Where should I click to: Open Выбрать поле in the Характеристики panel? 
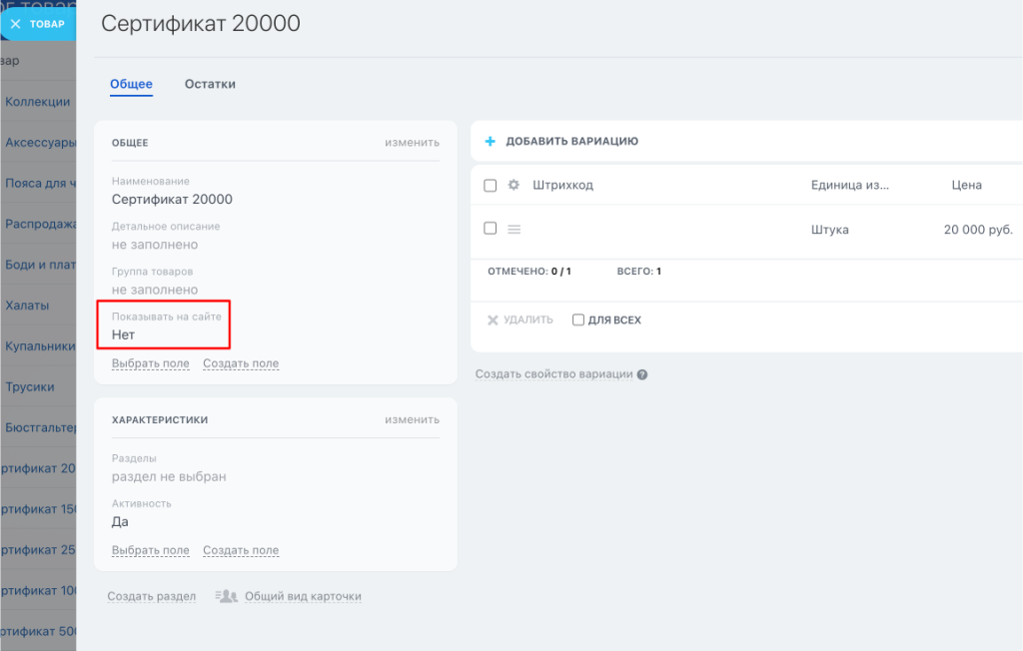coord(150,550)
